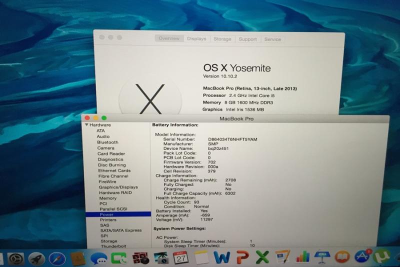Open Safari compass icon in Dock

point(57,259)
